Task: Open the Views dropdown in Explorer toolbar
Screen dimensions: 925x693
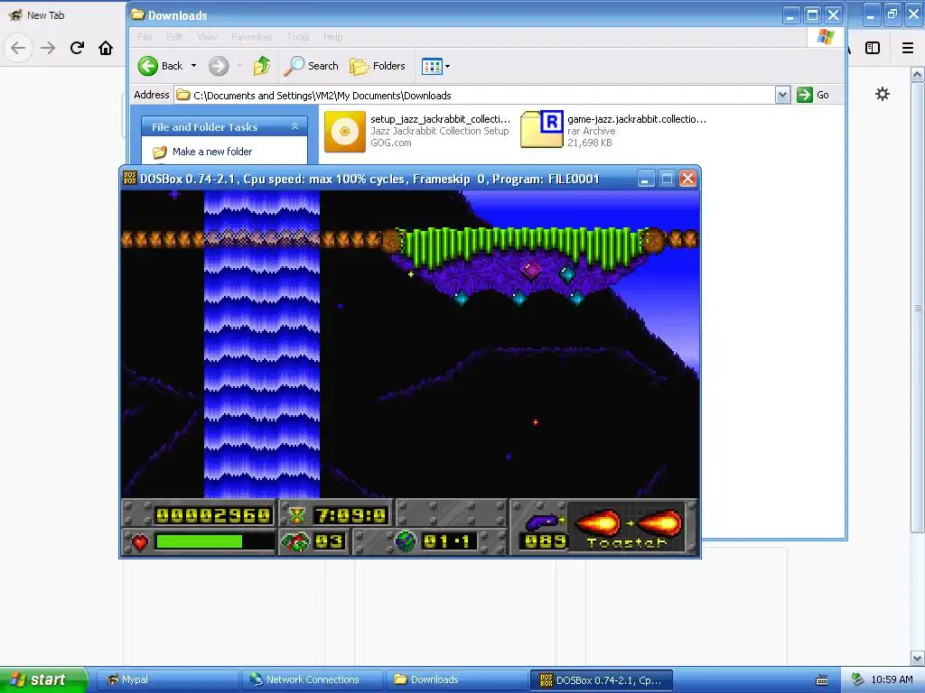Action: [x=435, y=66]
